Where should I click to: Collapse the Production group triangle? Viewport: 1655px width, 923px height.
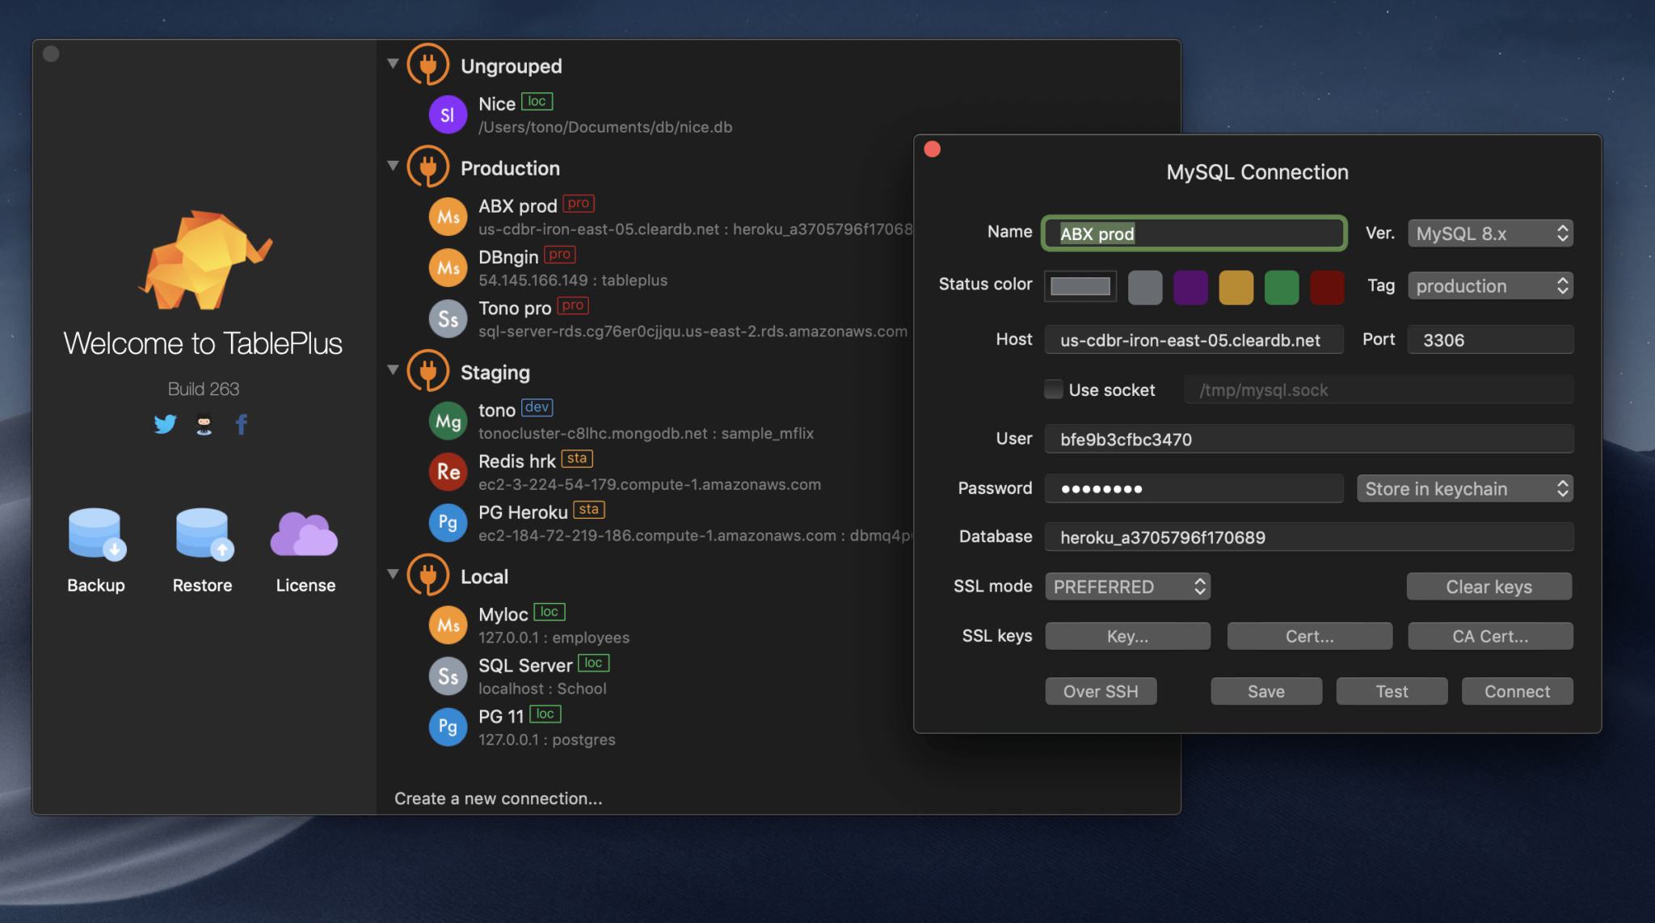coord(393,166)
